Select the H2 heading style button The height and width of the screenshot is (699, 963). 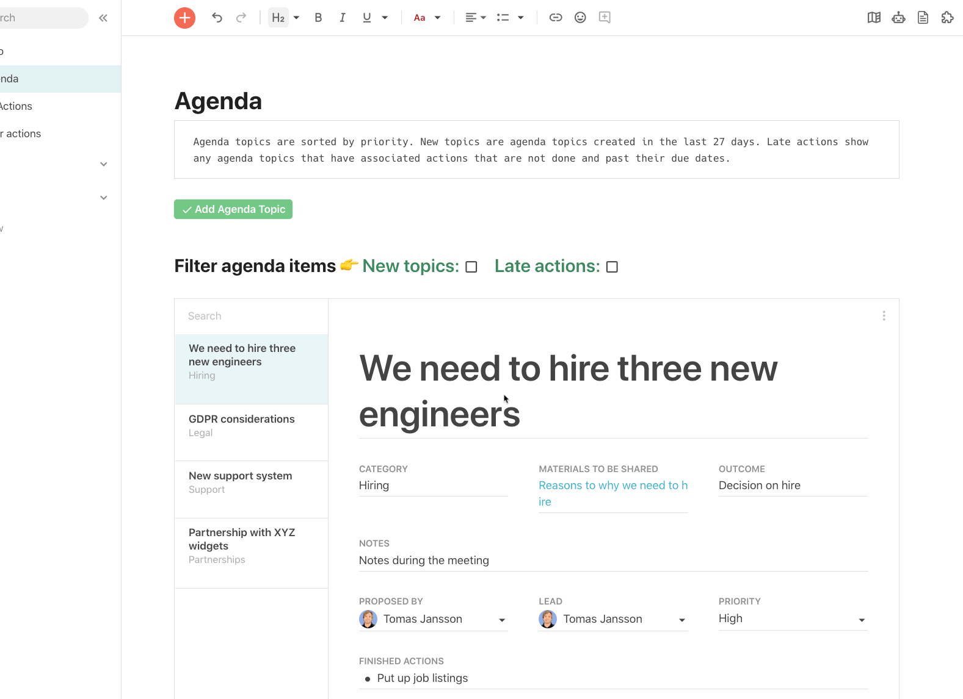(278, 18)
